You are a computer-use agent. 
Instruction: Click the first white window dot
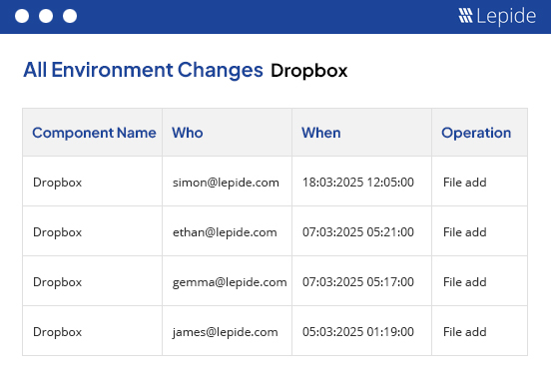click(22, 16)
